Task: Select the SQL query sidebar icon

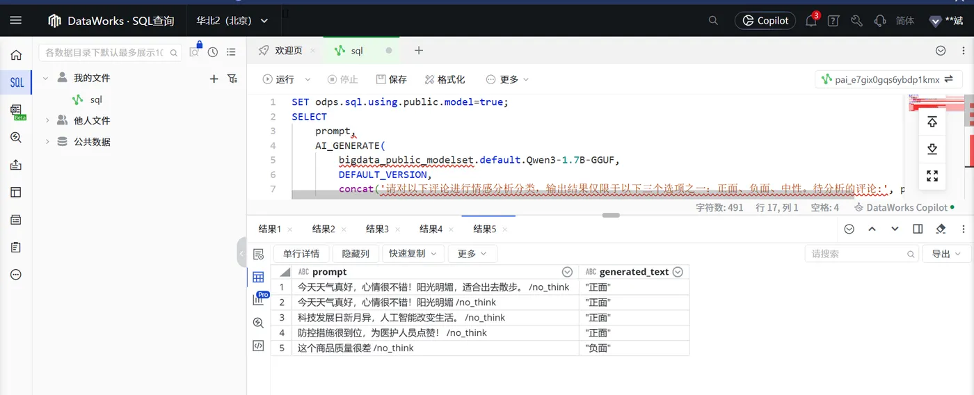Action: coord(17,83)
